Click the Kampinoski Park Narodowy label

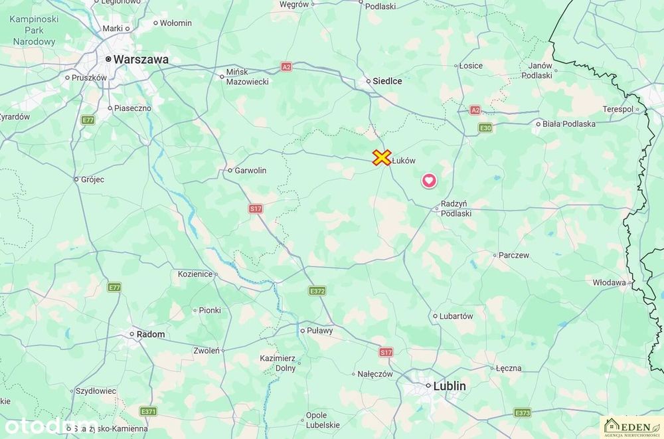[x=34, y=31]
